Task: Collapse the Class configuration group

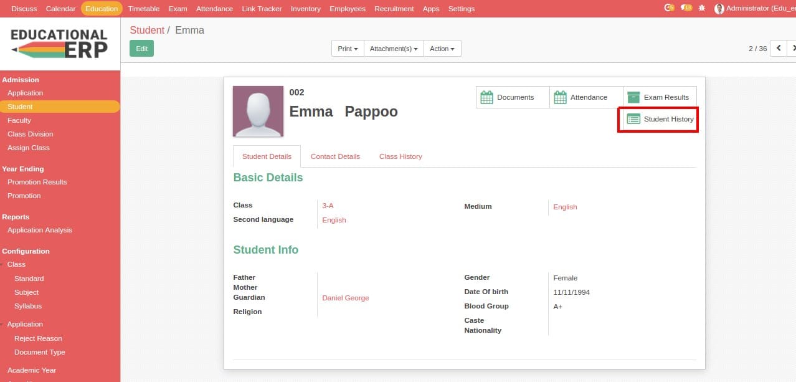Action: click(16, 264)
